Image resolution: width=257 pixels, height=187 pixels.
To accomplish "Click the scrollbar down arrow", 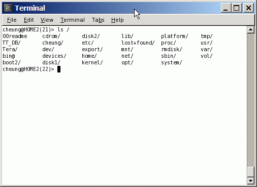I will click(x=250, y=181).
